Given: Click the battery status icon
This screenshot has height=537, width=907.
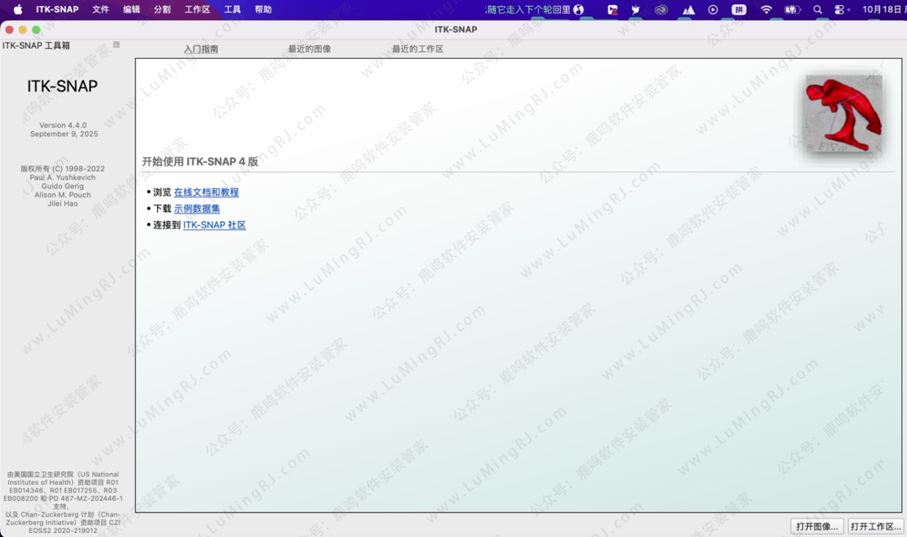Looking at the screenshot, I should coord(792,9).
